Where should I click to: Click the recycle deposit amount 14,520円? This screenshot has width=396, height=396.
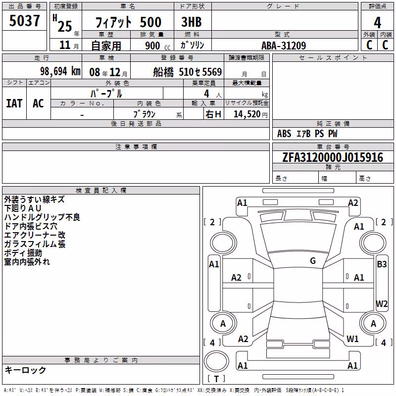tap(250, 114)
